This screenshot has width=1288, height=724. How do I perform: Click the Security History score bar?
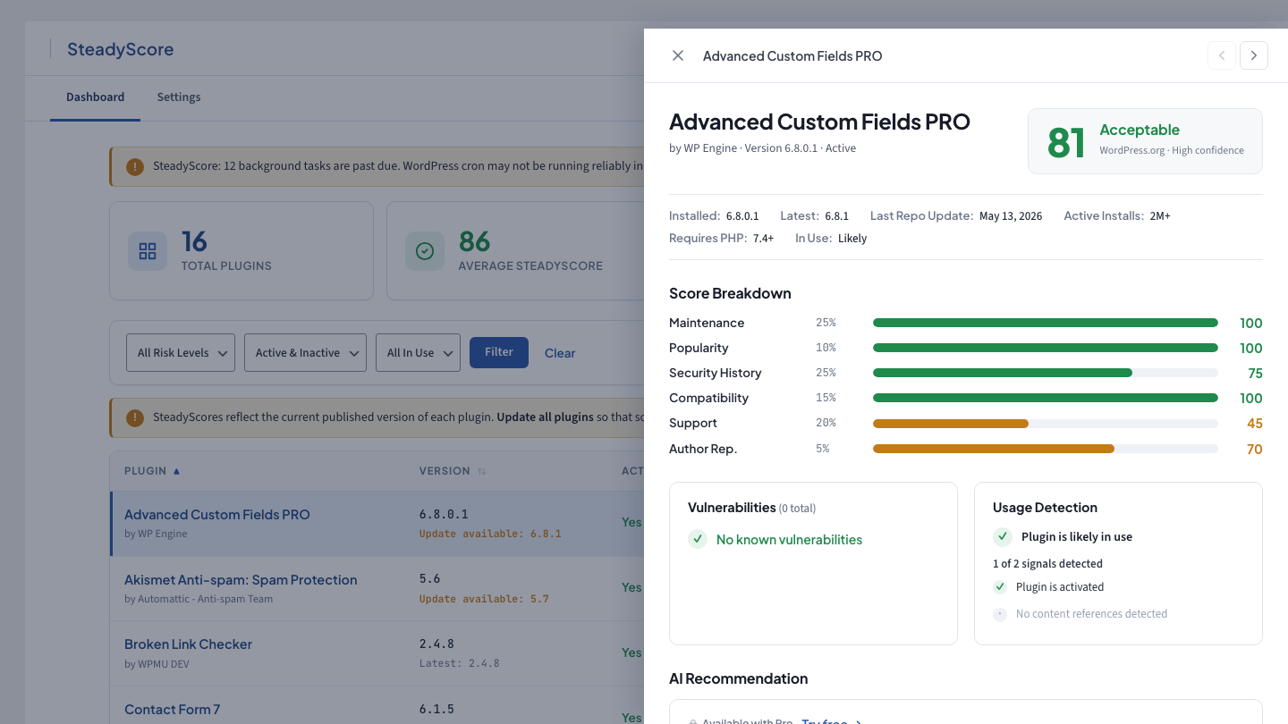point(1046,373)
